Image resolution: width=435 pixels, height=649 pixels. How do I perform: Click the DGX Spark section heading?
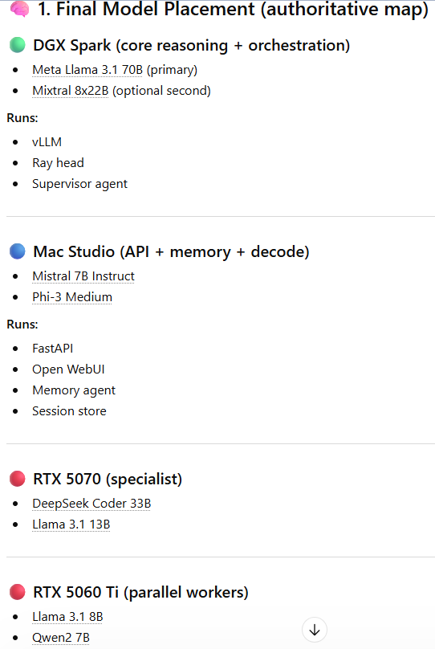pyautogui.click(x=192, y=45)
